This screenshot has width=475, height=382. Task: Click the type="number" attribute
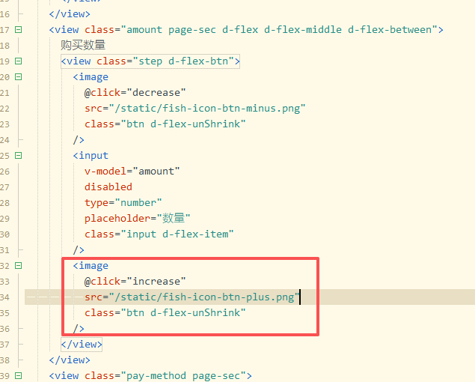coord(123,203)
